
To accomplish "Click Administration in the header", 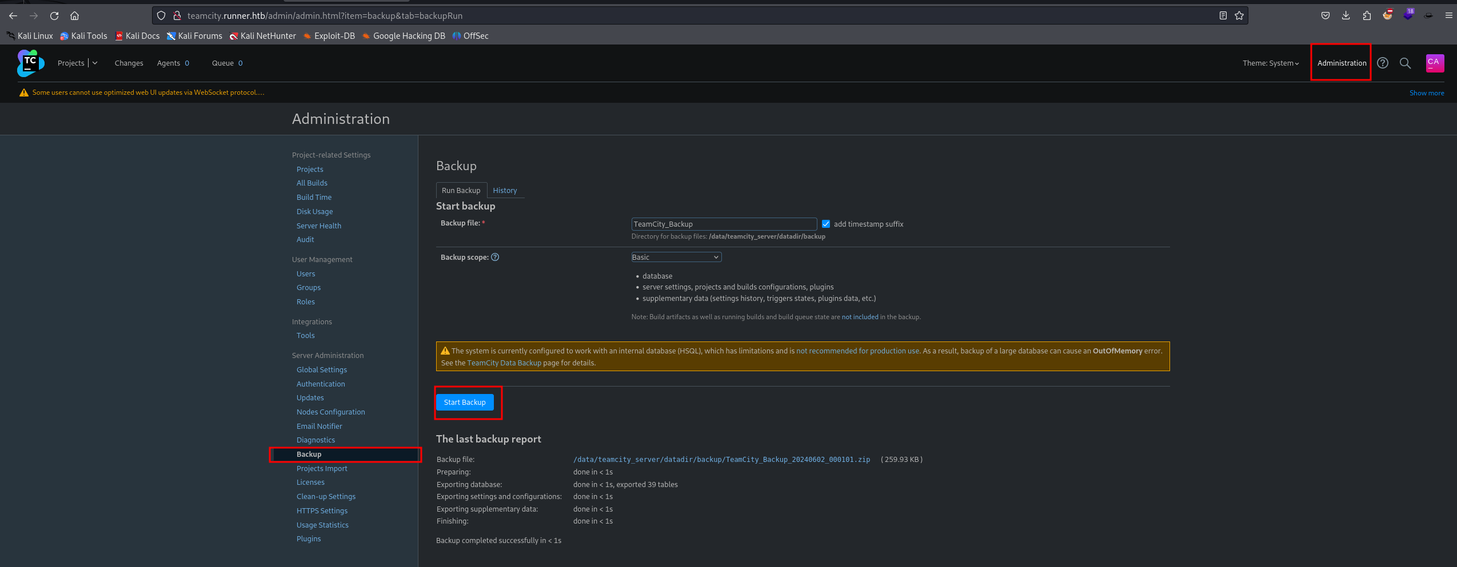I will (x=1342, y=63).
